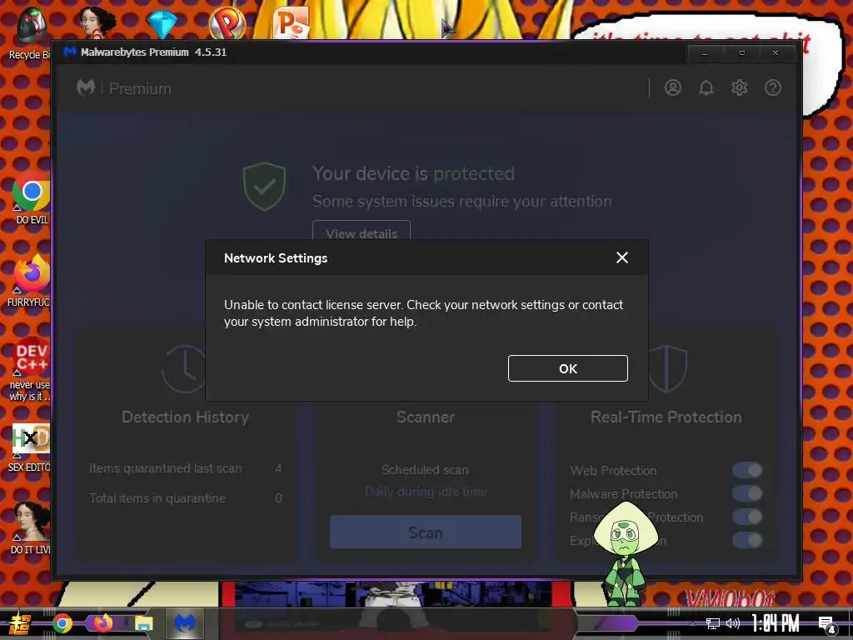
Task: Click OK in Network Settings dialog
Action: coord(567,368)
